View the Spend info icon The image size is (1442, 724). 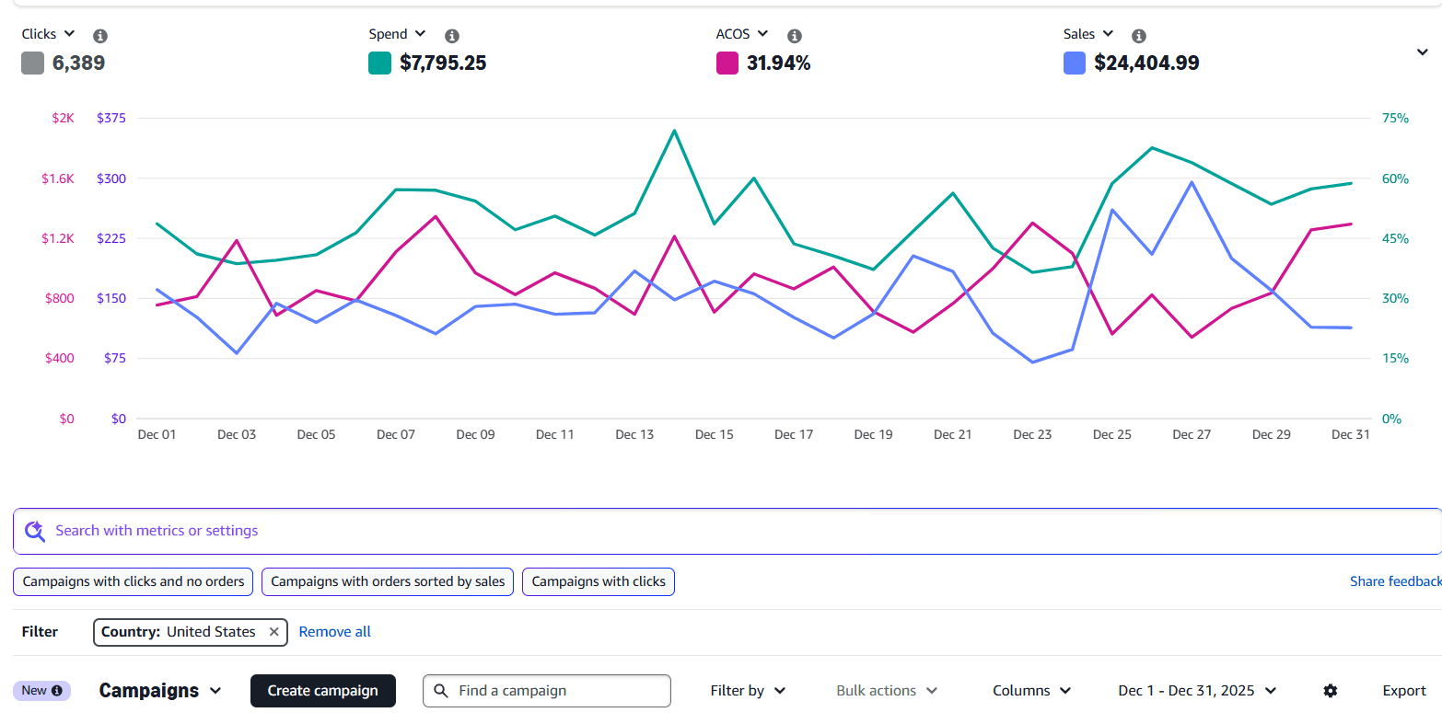451,35
